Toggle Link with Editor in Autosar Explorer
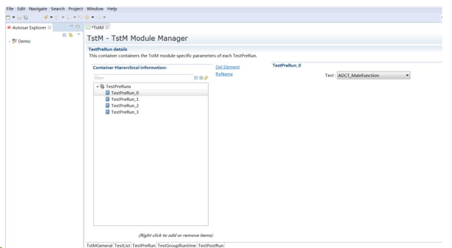This screenshot has width=452, height=248. pos(71,35)
